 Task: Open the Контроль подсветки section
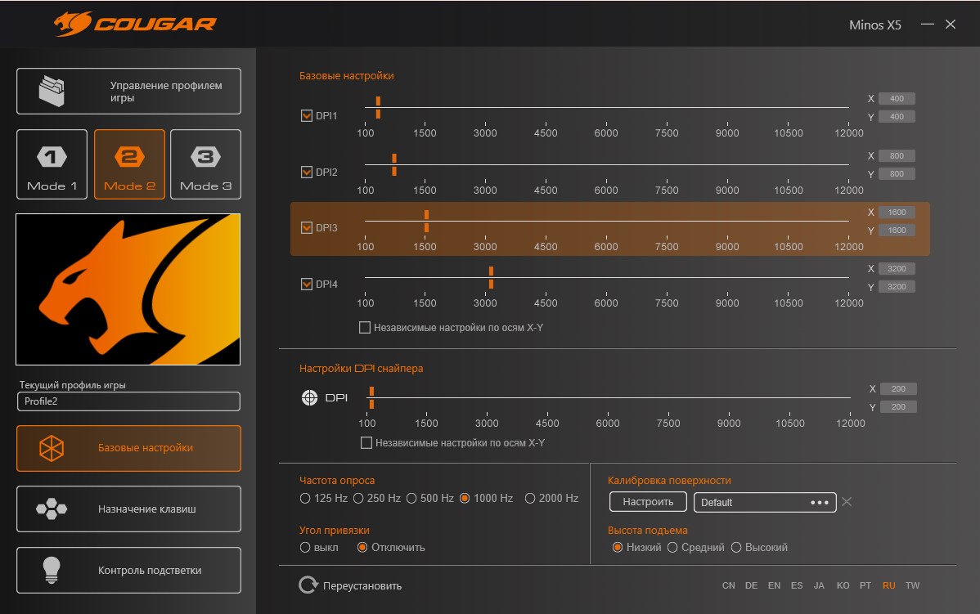click(128, 571)
